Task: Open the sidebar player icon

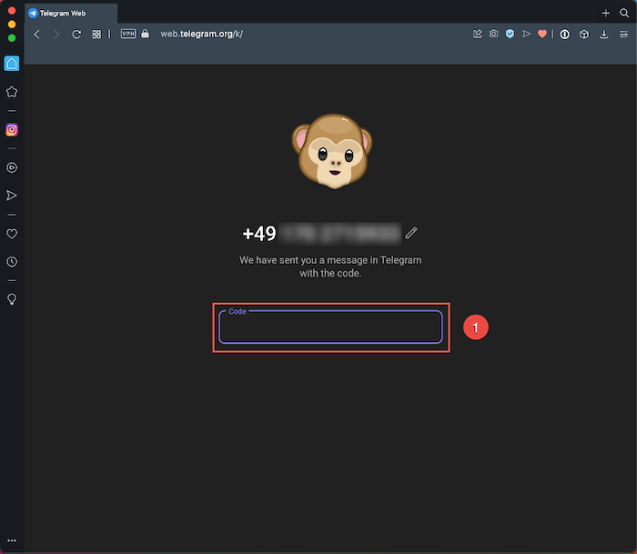Action: pos(12,167)
